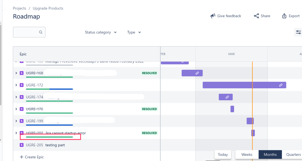Click the UGRE-168 green progress bar
Image resolution: width=302 pixels, height=161 pixels.
50,77
